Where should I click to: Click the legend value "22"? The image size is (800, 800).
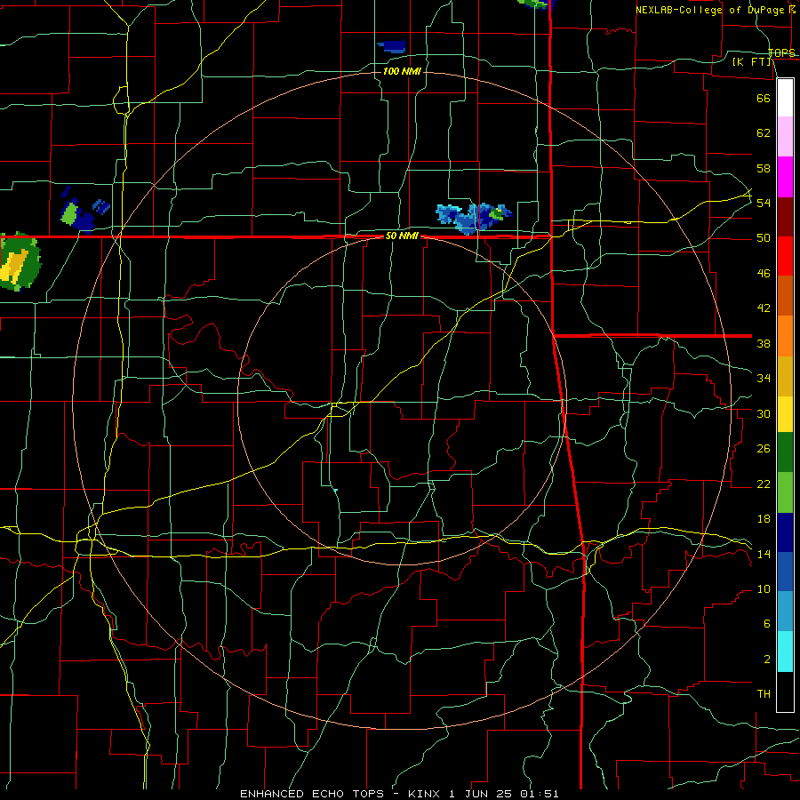(764, 484)
